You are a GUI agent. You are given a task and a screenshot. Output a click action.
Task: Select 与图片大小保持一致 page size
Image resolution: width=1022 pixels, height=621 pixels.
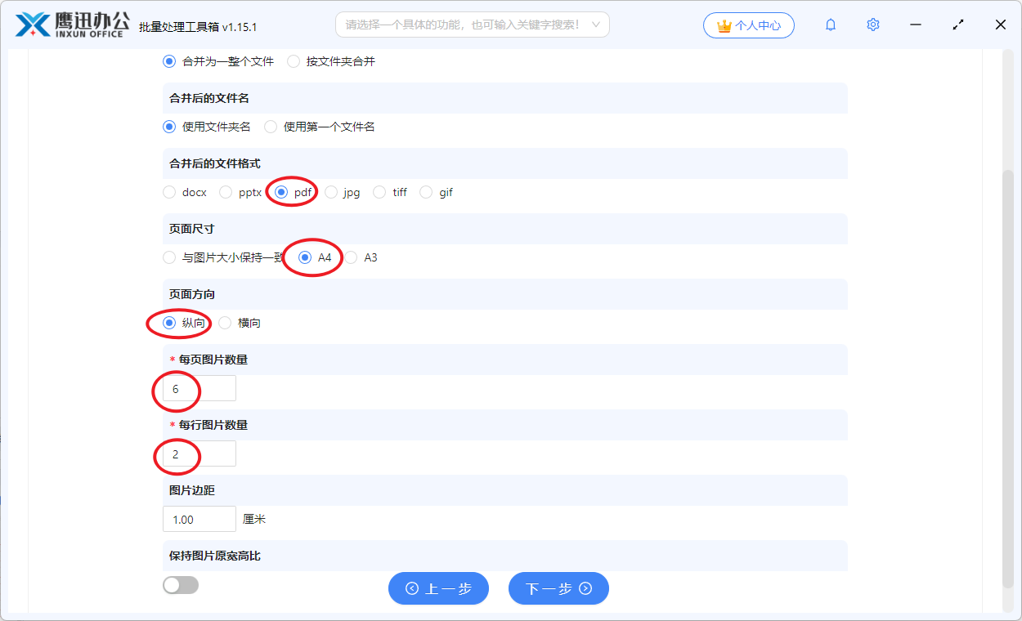coord(223,257)
